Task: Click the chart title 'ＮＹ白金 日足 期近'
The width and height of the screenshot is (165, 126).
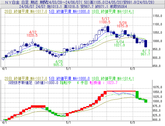Action: point(22,2)
